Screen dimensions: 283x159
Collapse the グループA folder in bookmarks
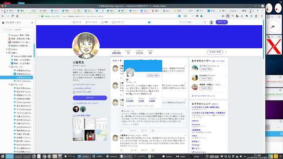click(10, 67)
